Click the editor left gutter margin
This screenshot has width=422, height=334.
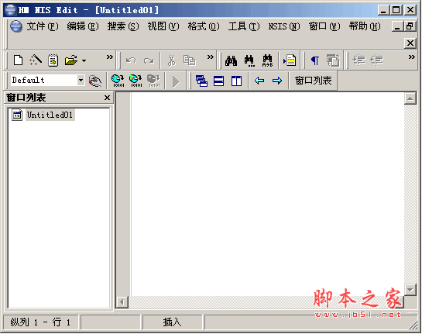click(123, 194)
